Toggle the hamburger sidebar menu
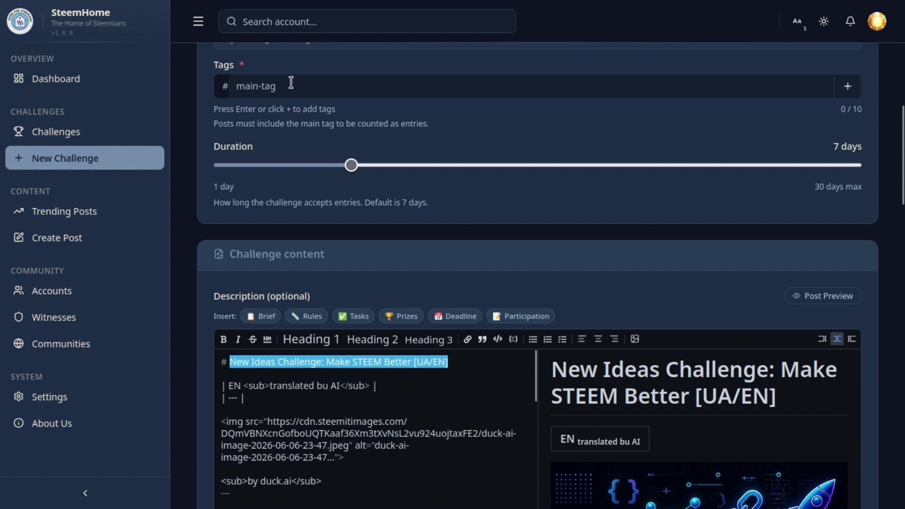 (x=198, y=21)
